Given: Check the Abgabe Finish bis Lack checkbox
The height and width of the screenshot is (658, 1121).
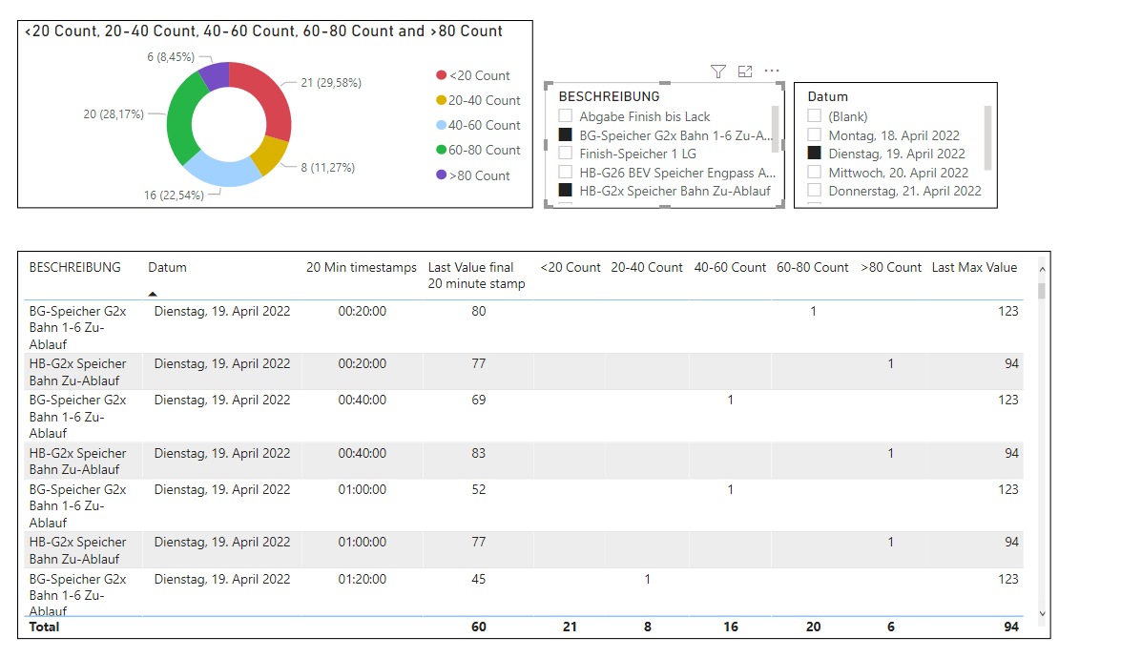Looking at the screenshot, I should pos(566,115).
